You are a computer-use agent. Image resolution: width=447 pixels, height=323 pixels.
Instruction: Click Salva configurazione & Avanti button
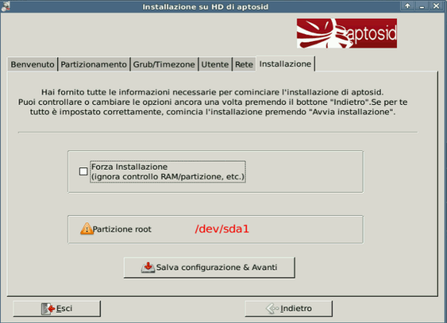[x=209, y=267]
